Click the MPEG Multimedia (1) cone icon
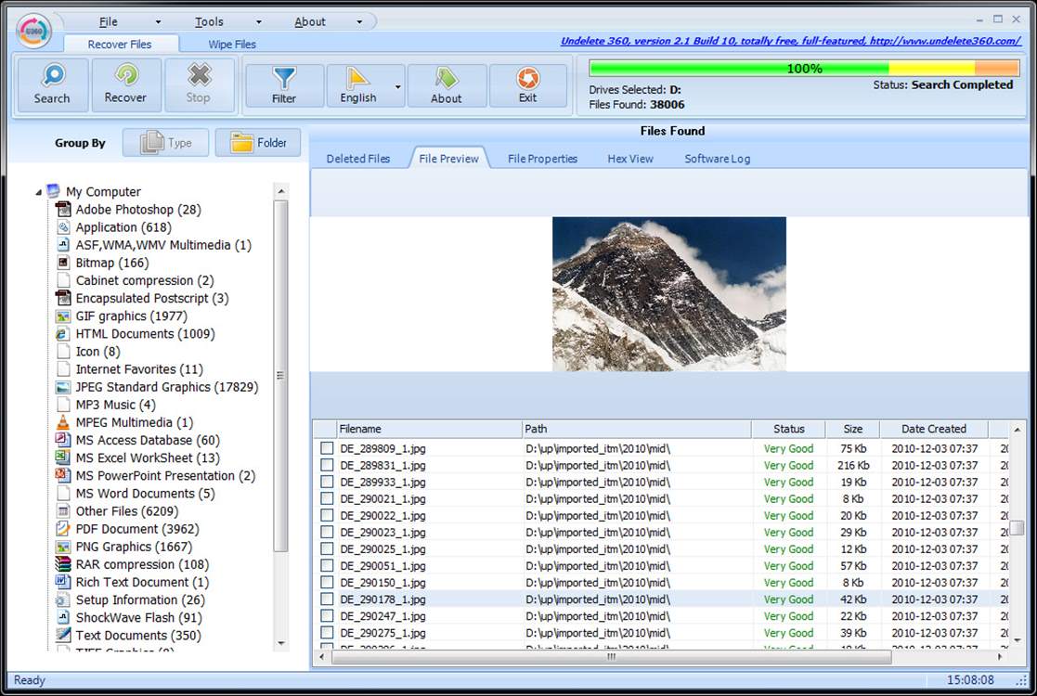Screen dimensions: 1037x696 pyautogui.click(x=63, y=422)
